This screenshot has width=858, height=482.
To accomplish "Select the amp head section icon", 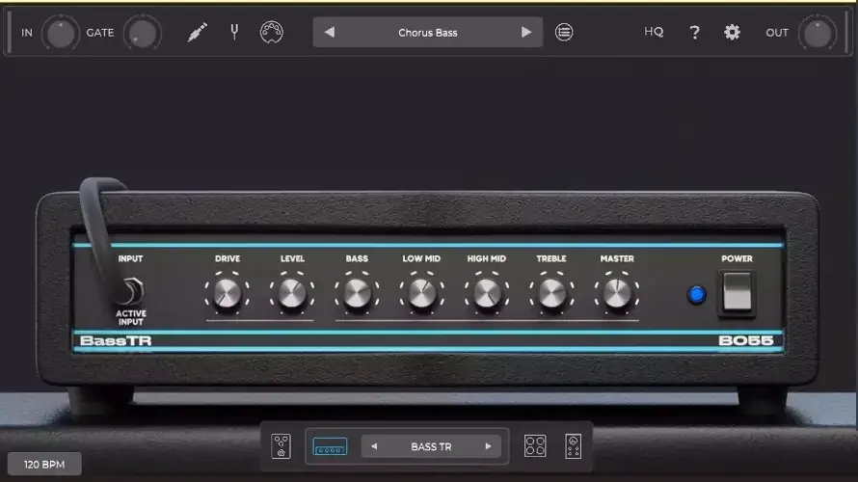I will point(331,446).
